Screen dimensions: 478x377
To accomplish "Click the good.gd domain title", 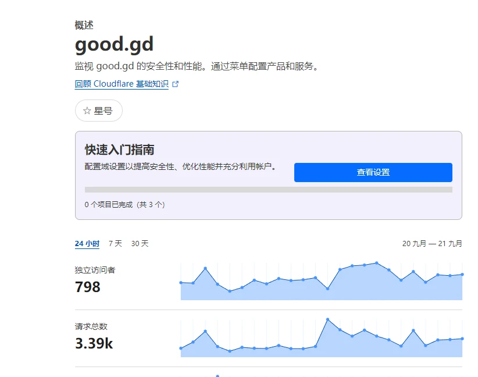I will tap(114, 45).
